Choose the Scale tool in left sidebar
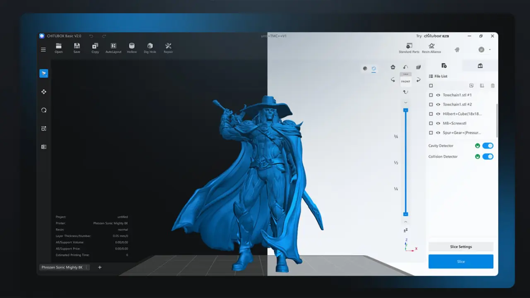The width and height of the screenshot is (530, 298). coord(44,128)
